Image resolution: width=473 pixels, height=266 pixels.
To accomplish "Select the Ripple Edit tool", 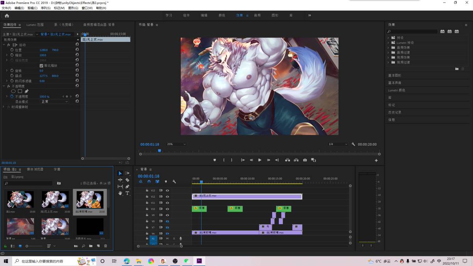I will coord(121,180).
